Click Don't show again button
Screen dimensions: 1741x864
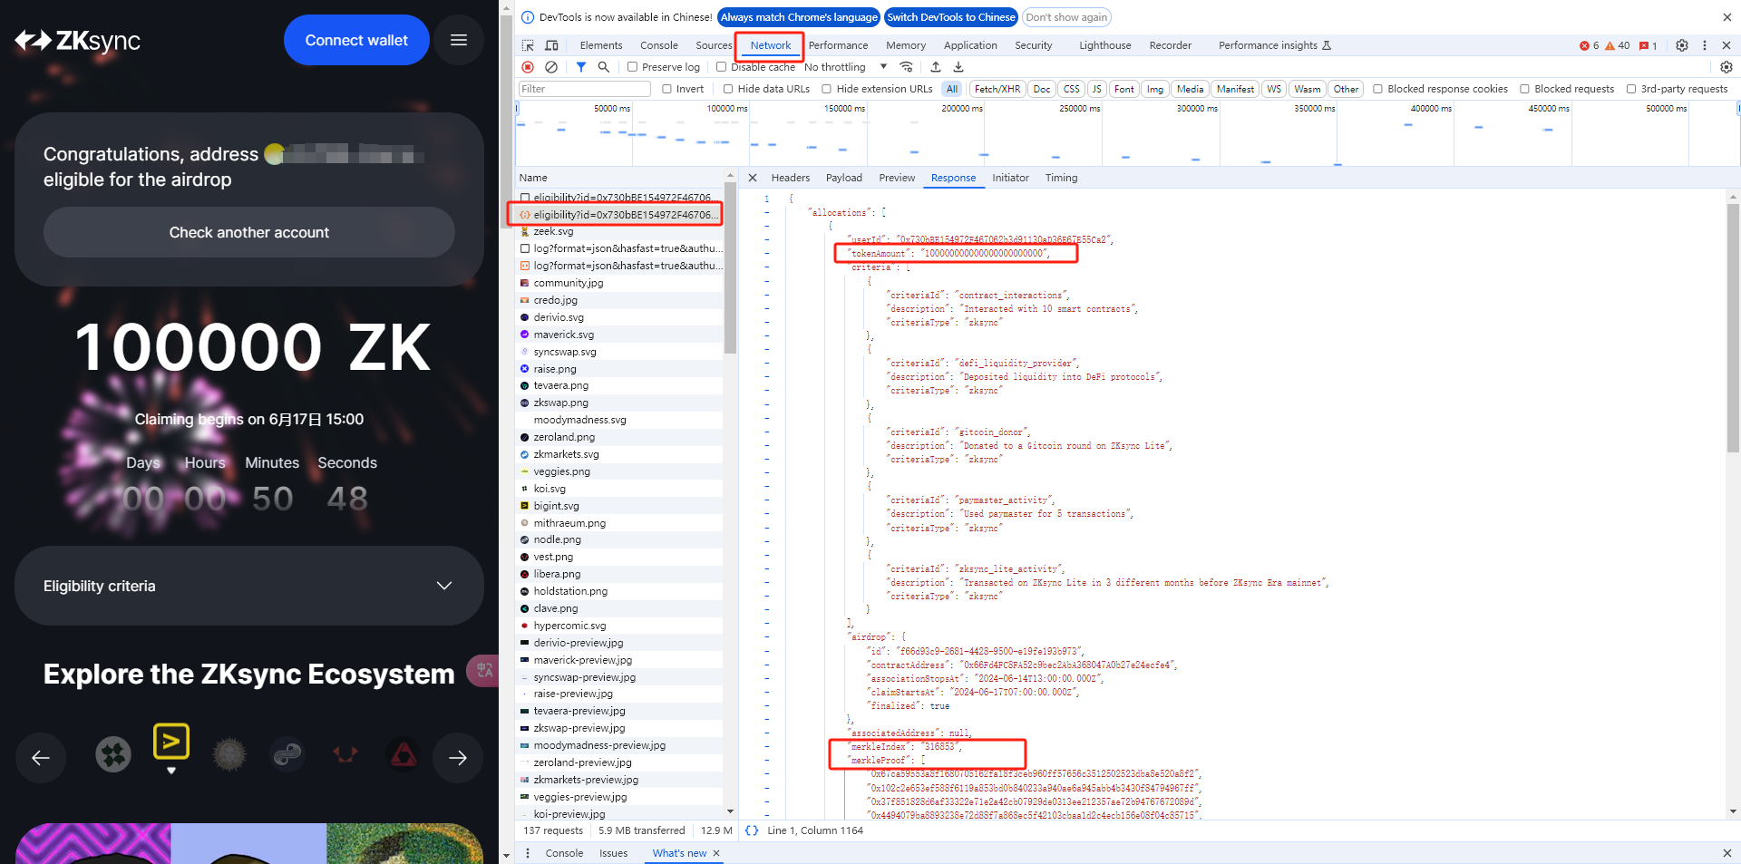tap(1066, 17)
